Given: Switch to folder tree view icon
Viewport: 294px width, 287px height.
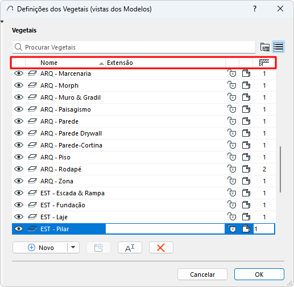Looking at the screenshot, I should coord(265,47).
